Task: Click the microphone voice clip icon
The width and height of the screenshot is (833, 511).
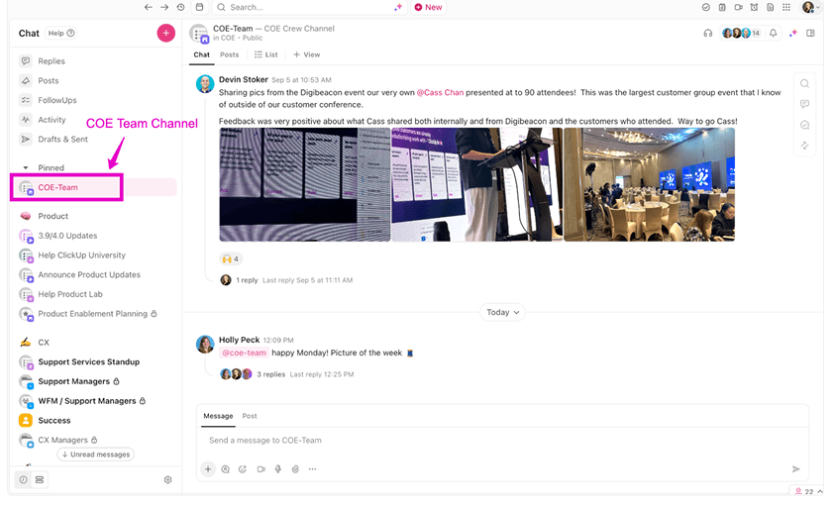Action: point(278,469)
